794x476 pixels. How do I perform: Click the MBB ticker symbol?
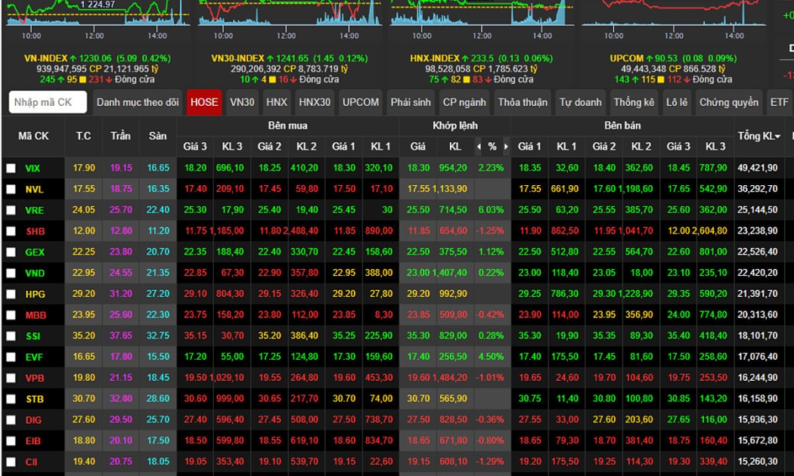pos(36,315)
